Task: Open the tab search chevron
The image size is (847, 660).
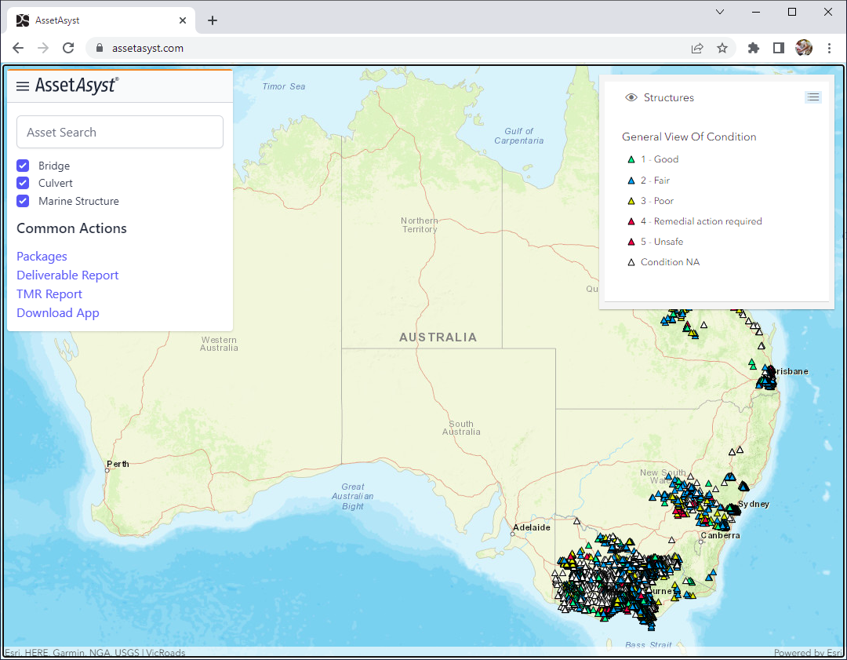Action: (x=719, y=12)
